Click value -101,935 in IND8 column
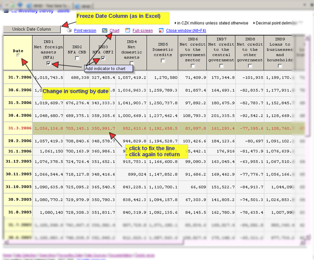Viewport: 314px width, 260px height. click(253, 77)
